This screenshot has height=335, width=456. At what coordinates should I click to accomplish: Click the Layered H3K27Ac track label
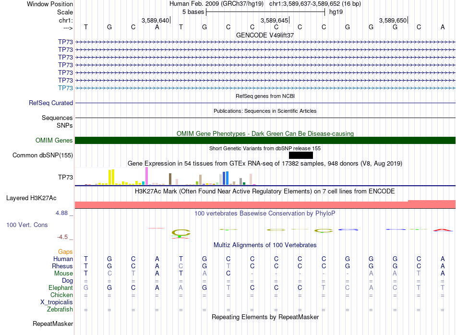(x=31, y=198)
